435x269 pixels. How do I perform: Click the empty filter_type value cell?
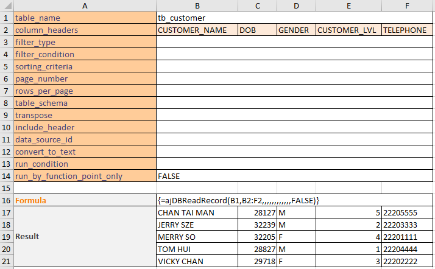294,42
